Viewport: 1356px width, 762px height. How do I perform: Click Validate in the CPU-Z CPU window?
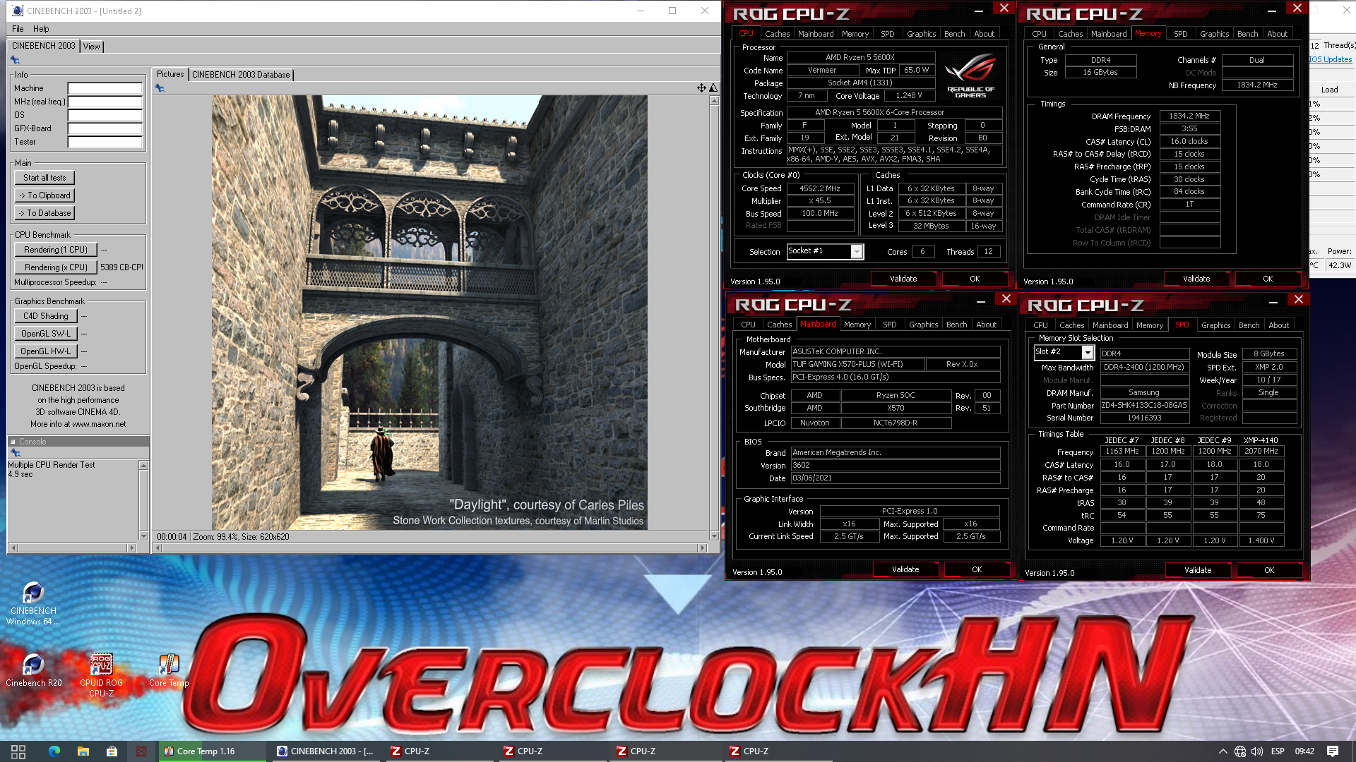[903, 279]
